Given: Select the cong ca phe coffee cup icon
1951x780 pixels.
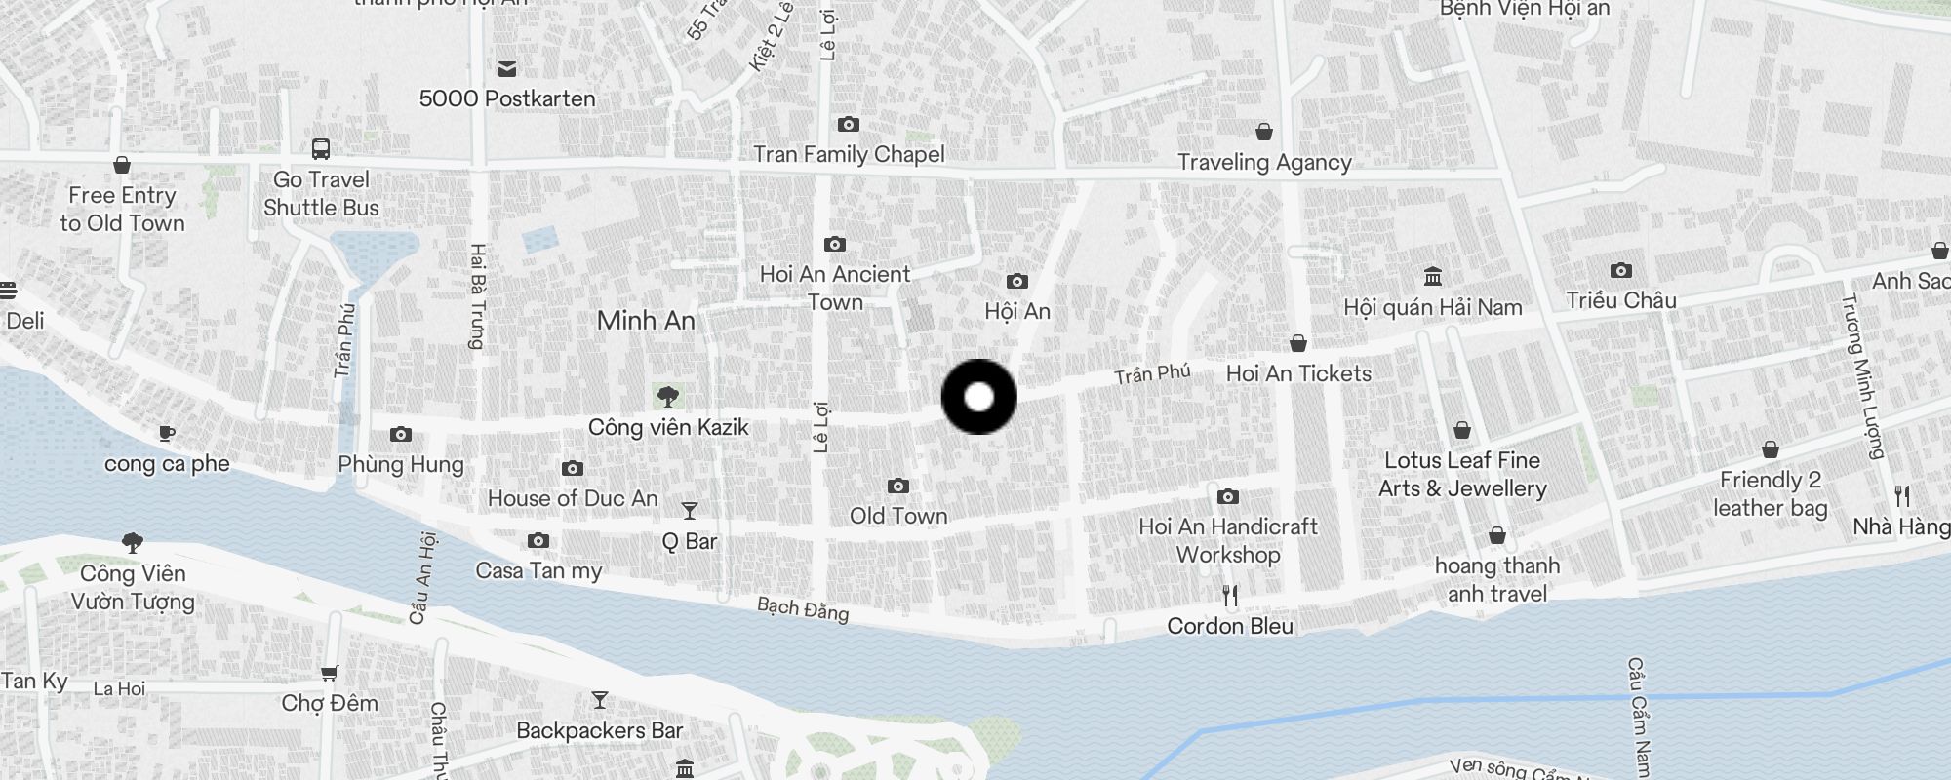Looking at the screenshot, I should 167,434.
